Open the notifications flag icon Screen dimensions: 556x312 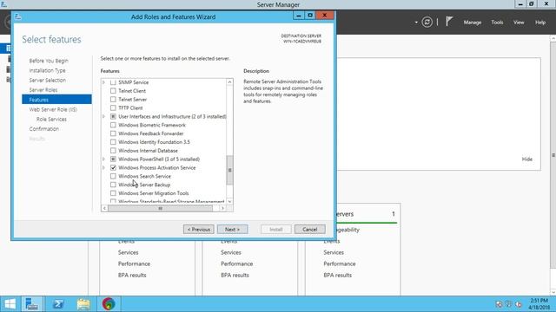(449, 22)
